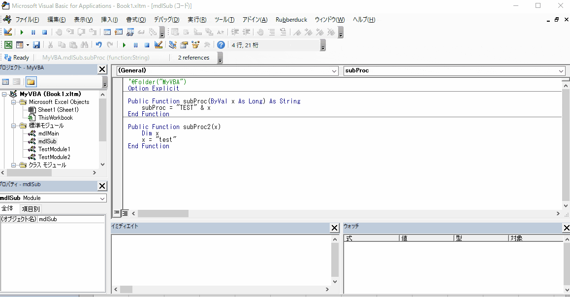Click the Ready refresh button in Rubberduck's status bar
The width and height of the screenshot is (570, 297).
click(7, 57)
